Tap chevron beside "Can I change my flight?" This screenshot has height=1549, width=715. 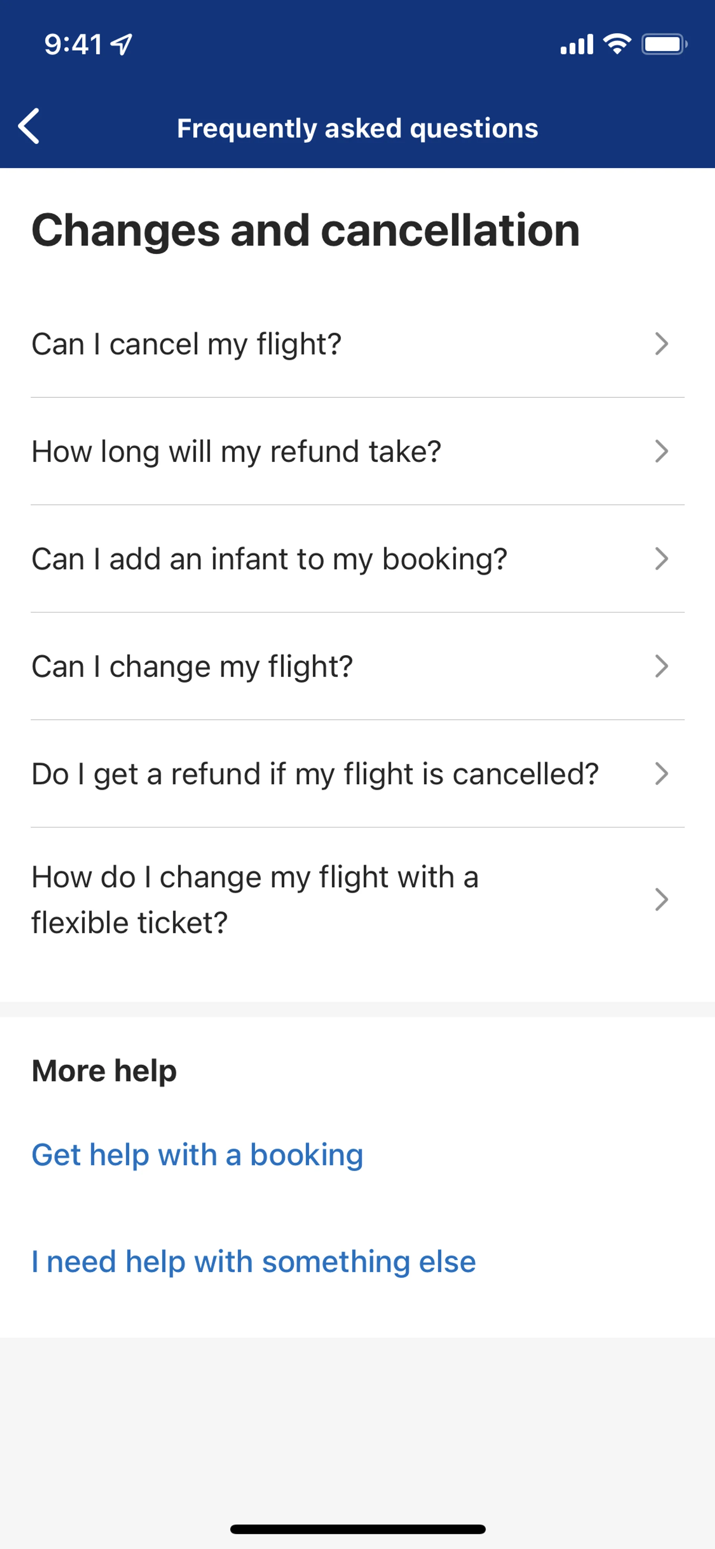(661, 666)
